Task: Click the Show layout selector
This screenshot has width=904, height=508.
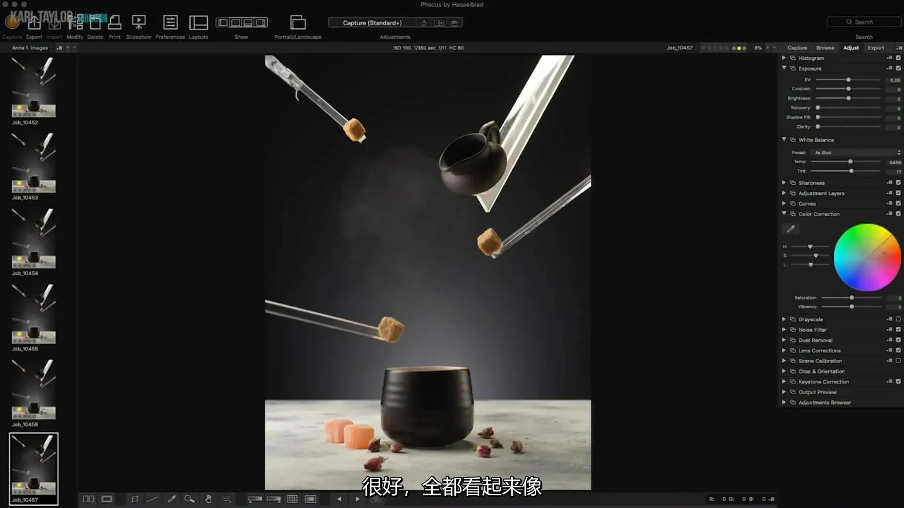Action: 242,23
